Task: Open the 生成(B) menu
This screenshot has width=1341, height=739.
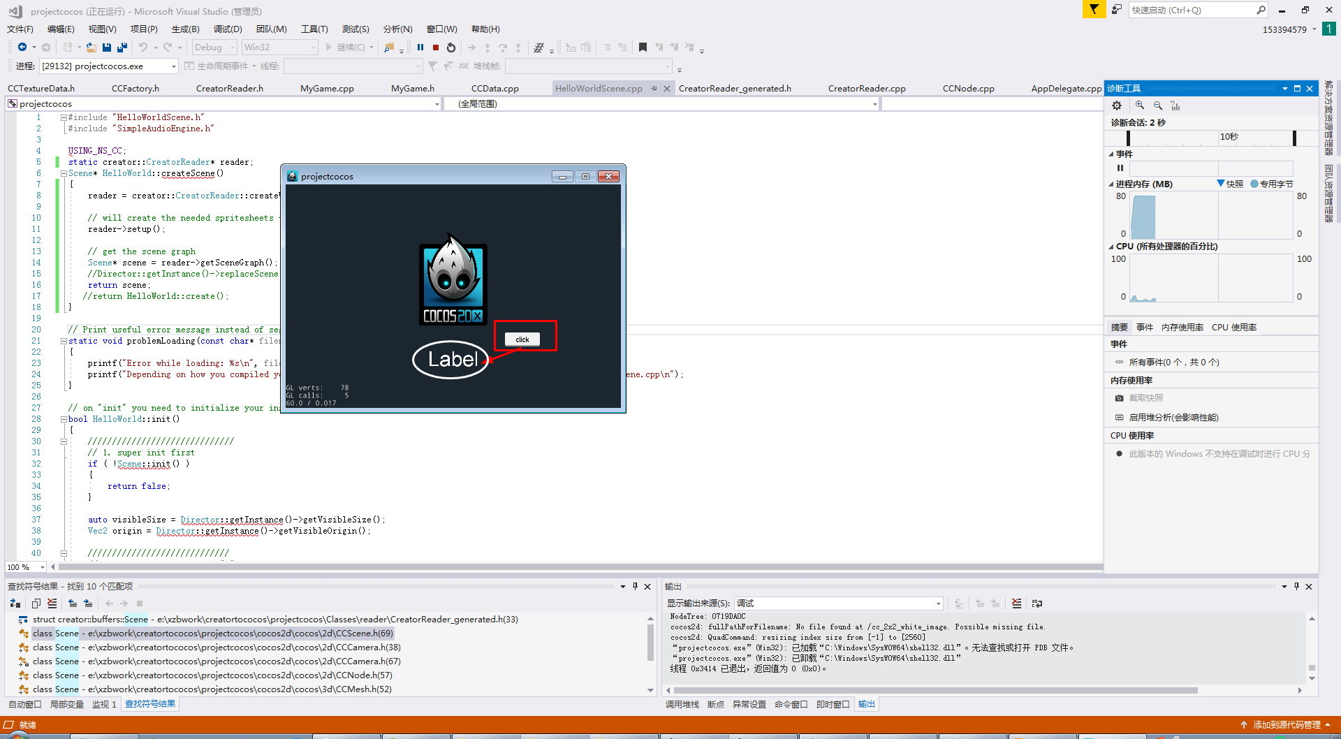Action: click(x=185, y=29)
